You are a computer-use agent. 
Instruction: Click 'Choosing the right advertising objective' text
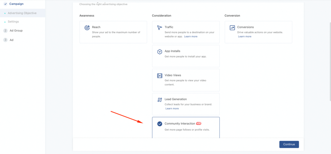tap(103, 4)
